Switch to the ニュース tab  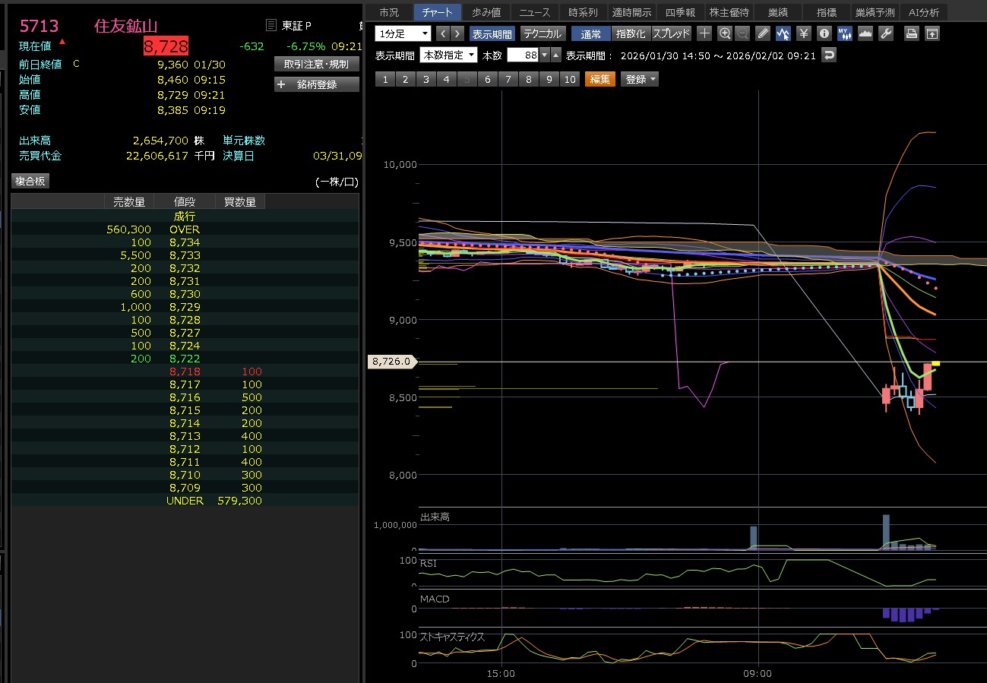coord(534,12)
